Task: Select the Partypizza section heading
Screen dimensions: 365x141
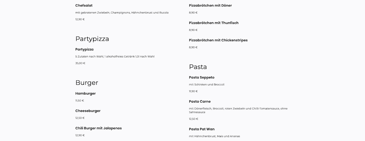Action: coord(92,39)
